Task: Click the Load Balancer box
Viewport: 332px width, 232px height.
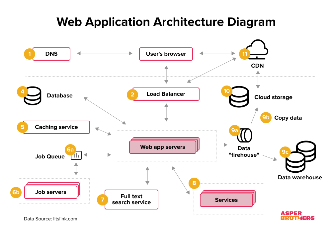Action: pyautogui.click(x=166, y=94)
